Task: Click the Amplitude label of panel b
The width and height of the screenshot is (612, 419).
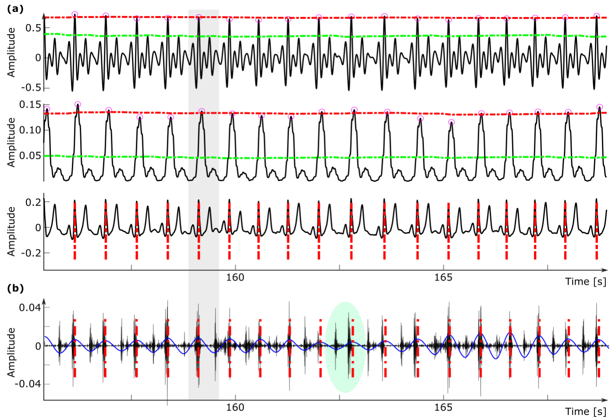Action: 11,352
